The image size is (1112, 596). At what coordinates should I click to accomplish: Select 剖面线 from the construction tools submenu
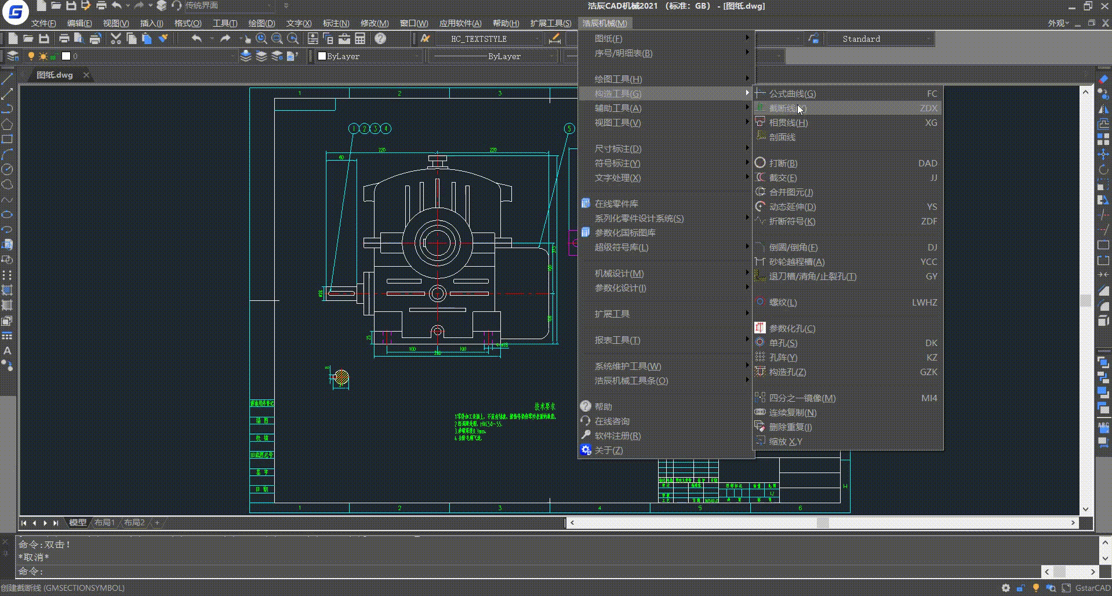point(783,137)
